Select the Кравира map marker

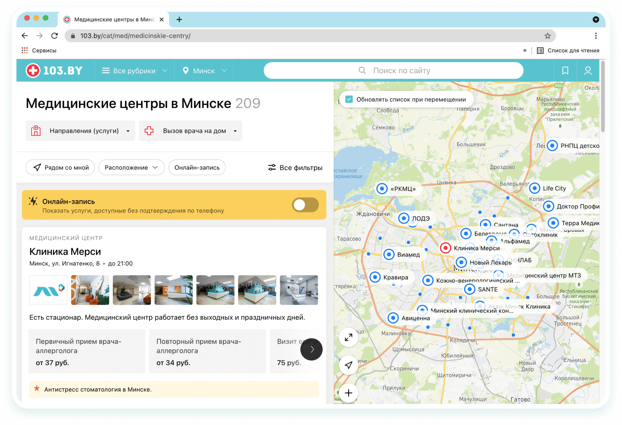(375, 277)
